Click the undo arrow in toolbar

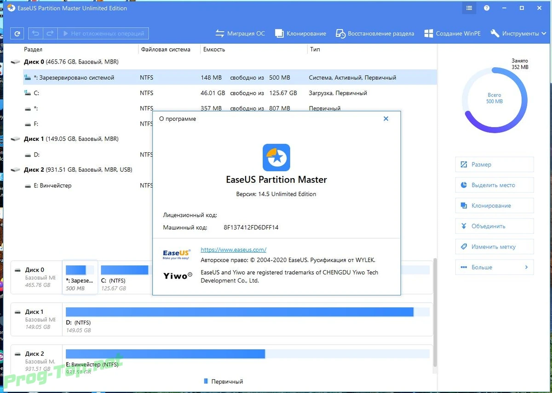click(x=36, y=33)
